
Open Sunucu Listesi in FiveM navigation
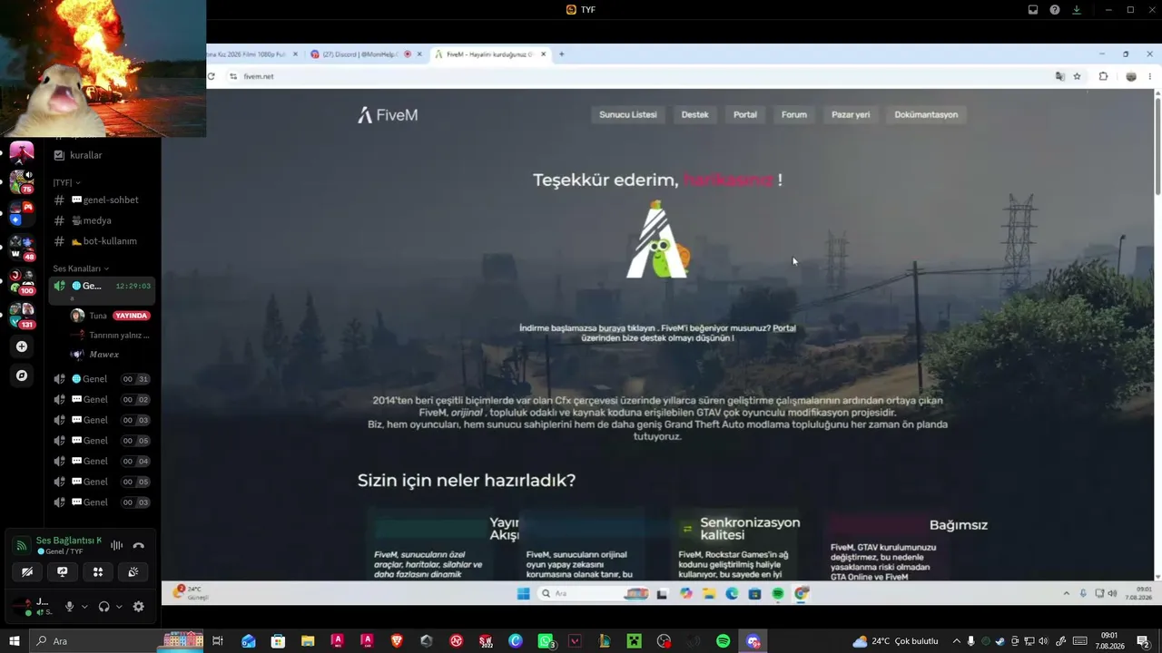tap(627, 114)
